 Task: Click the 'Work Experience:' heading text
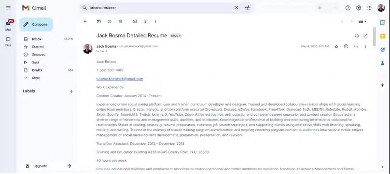pos(110,87)
